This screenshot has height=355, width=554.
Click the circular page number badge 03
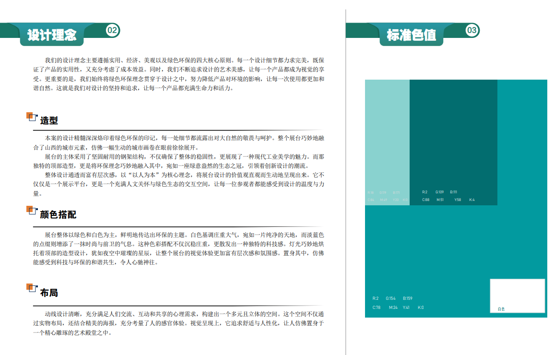(x=472, y=31)
